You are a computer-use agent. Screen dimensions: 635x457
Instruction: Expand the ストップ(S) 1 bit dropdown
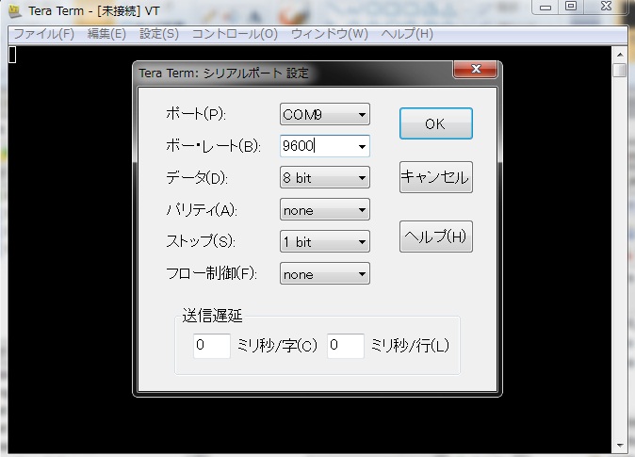click(325, 241)
